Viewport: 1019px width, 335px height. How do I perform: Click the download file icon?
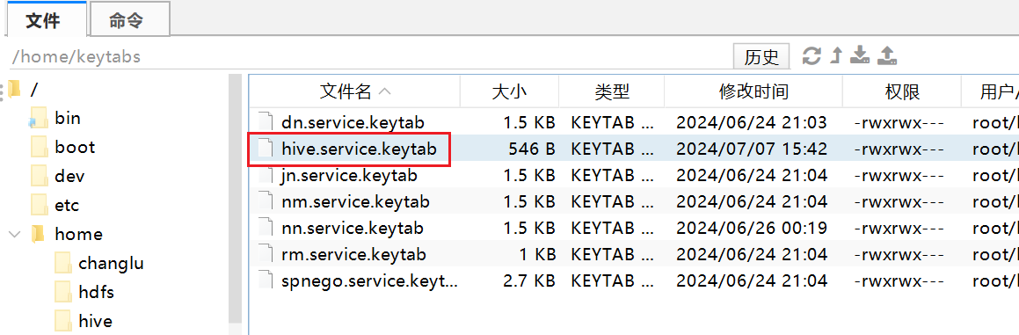[x=860, y=55]
